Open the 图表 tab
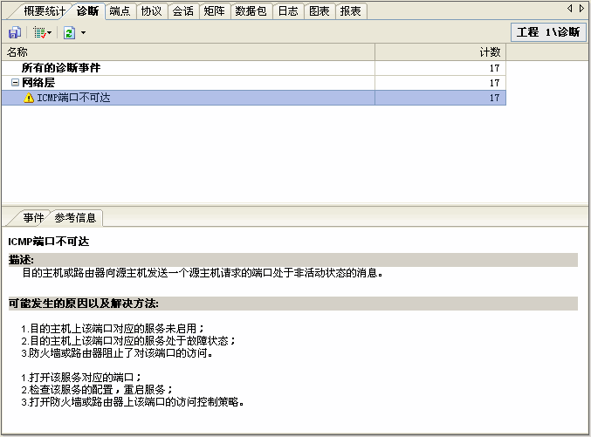Image resolution: width=591 pixels, height=437 pixels. [x=320, y=11]
